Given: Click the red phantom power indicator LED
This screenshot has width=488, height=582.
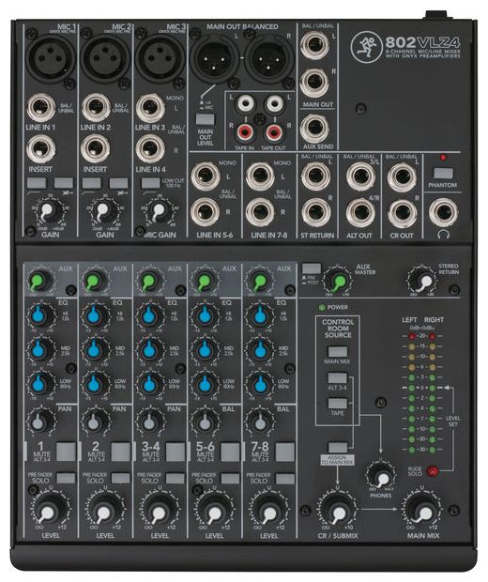Looking at the screenshot, I should (443, 158).
